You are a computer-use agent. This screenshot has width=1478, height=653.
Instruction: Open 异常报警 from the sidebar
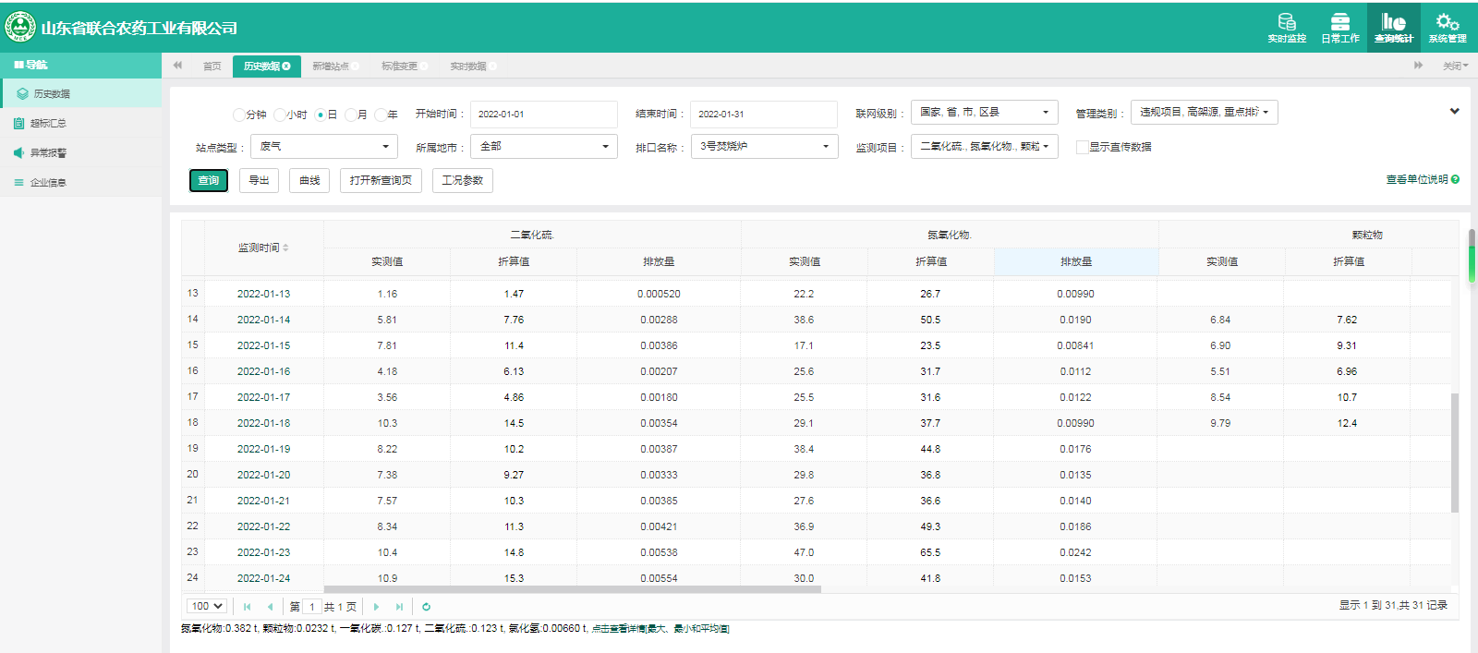pos(48,153)
